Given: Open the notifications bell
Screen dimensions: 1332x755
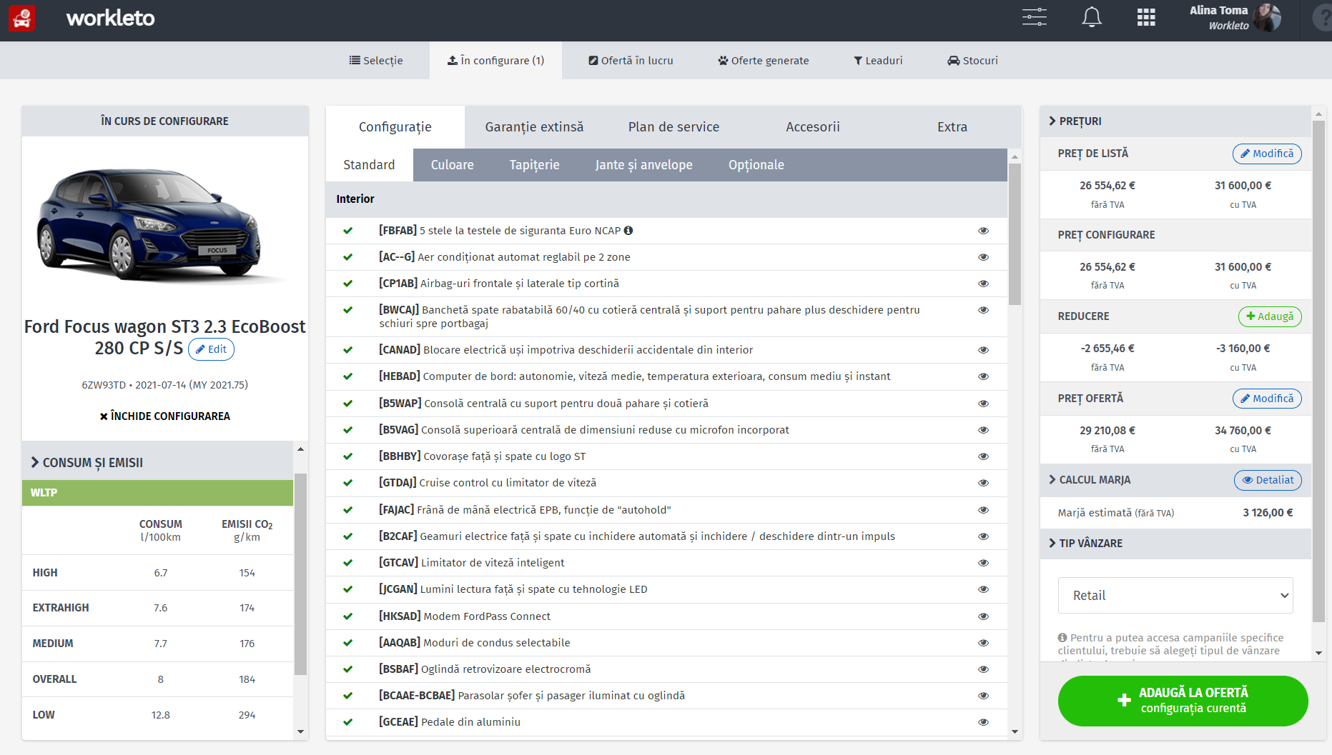Looking at the screenshot, I should click(1091, 17).
